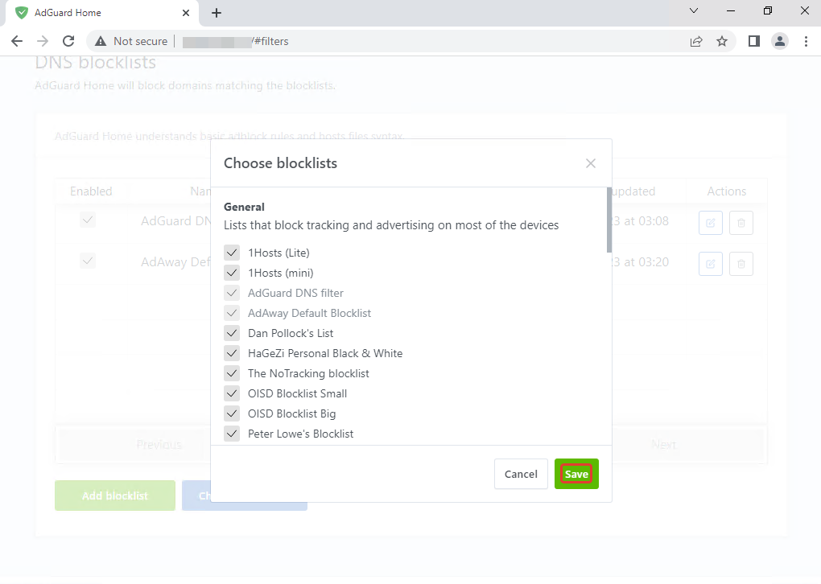Bookmark this page with star icon
Image resolution: width=821 pixels, height=584 pixels.
pyautogui.click(x=722, y=41)
